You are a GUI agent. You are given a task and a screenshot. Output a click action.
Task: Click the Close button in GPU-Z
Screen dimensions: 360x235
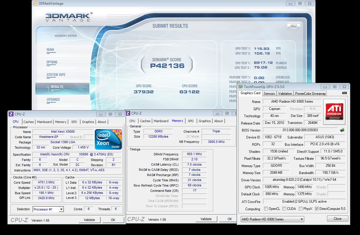tap(338, 219)
